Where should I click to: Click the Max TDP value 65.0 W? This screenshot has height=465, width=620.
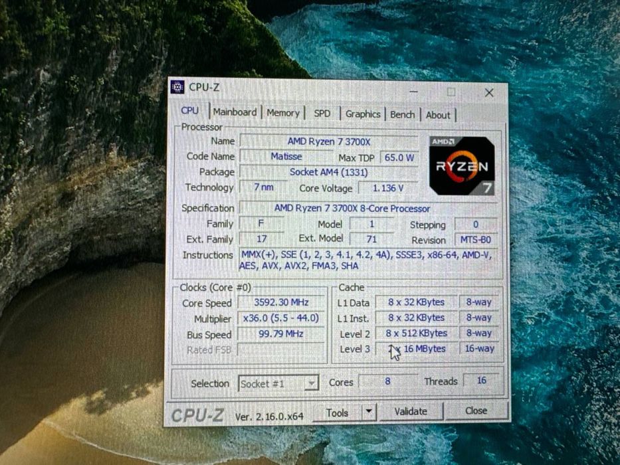click(399, 158)
